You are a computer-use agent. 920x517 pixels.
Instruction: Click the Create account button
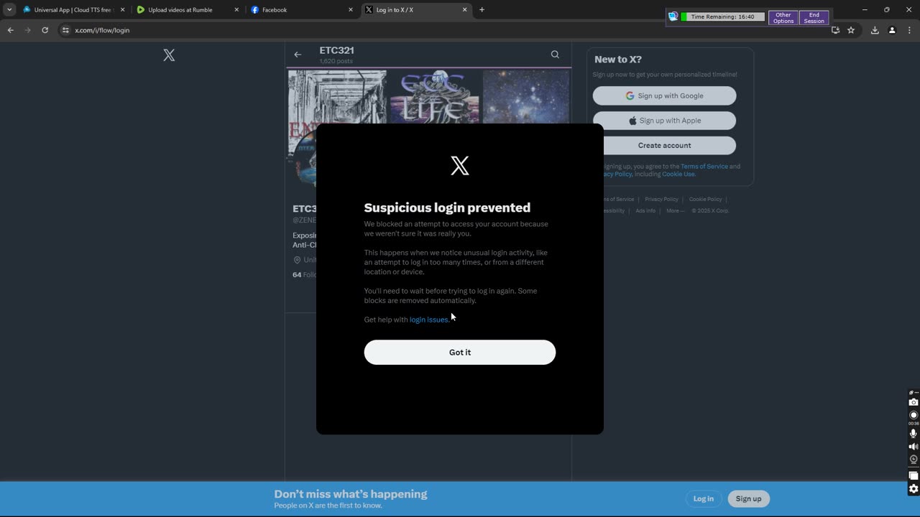[664, 145]
